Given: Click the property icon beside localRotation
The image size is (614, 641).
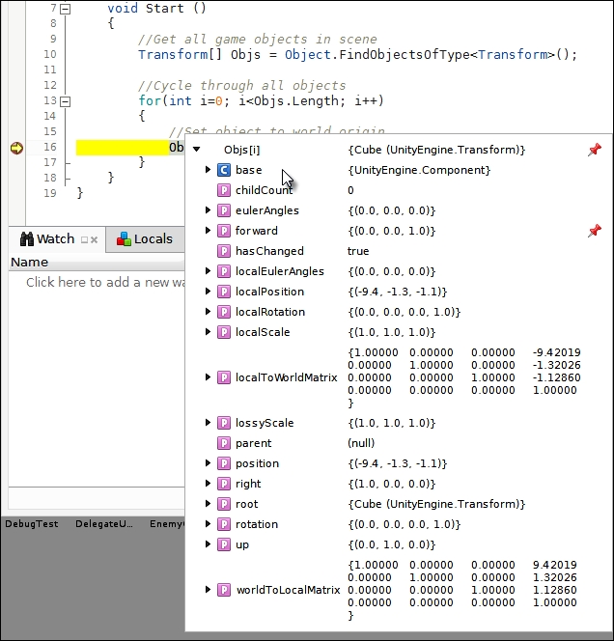Looking at the screenshot, I should (224, 312).
